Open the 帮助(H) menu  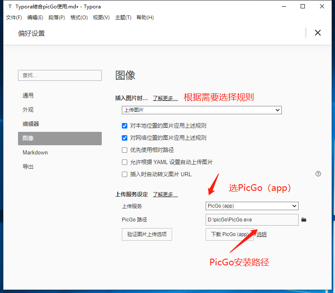point(145,18)
